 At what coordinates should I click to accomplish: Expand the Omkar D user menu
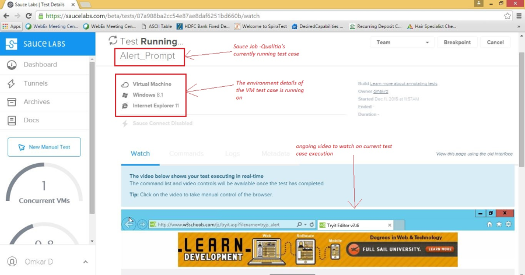pos(86,262)
